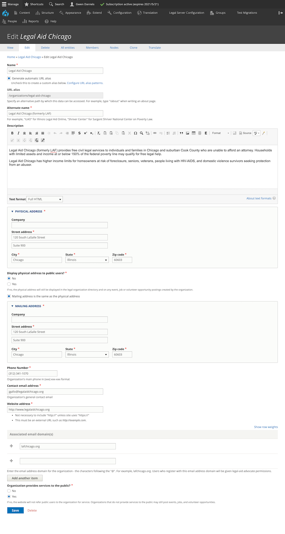The image size is (285, 534).
Task: Open the Text format Full HTML dropdown
Action: pos(45,199)
